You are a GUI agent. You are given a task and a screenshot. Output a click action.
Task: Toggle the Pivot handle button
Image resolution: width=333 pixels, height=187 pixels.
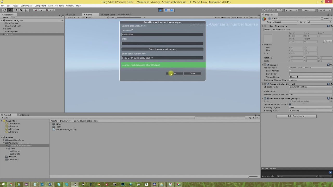point(39,10)
